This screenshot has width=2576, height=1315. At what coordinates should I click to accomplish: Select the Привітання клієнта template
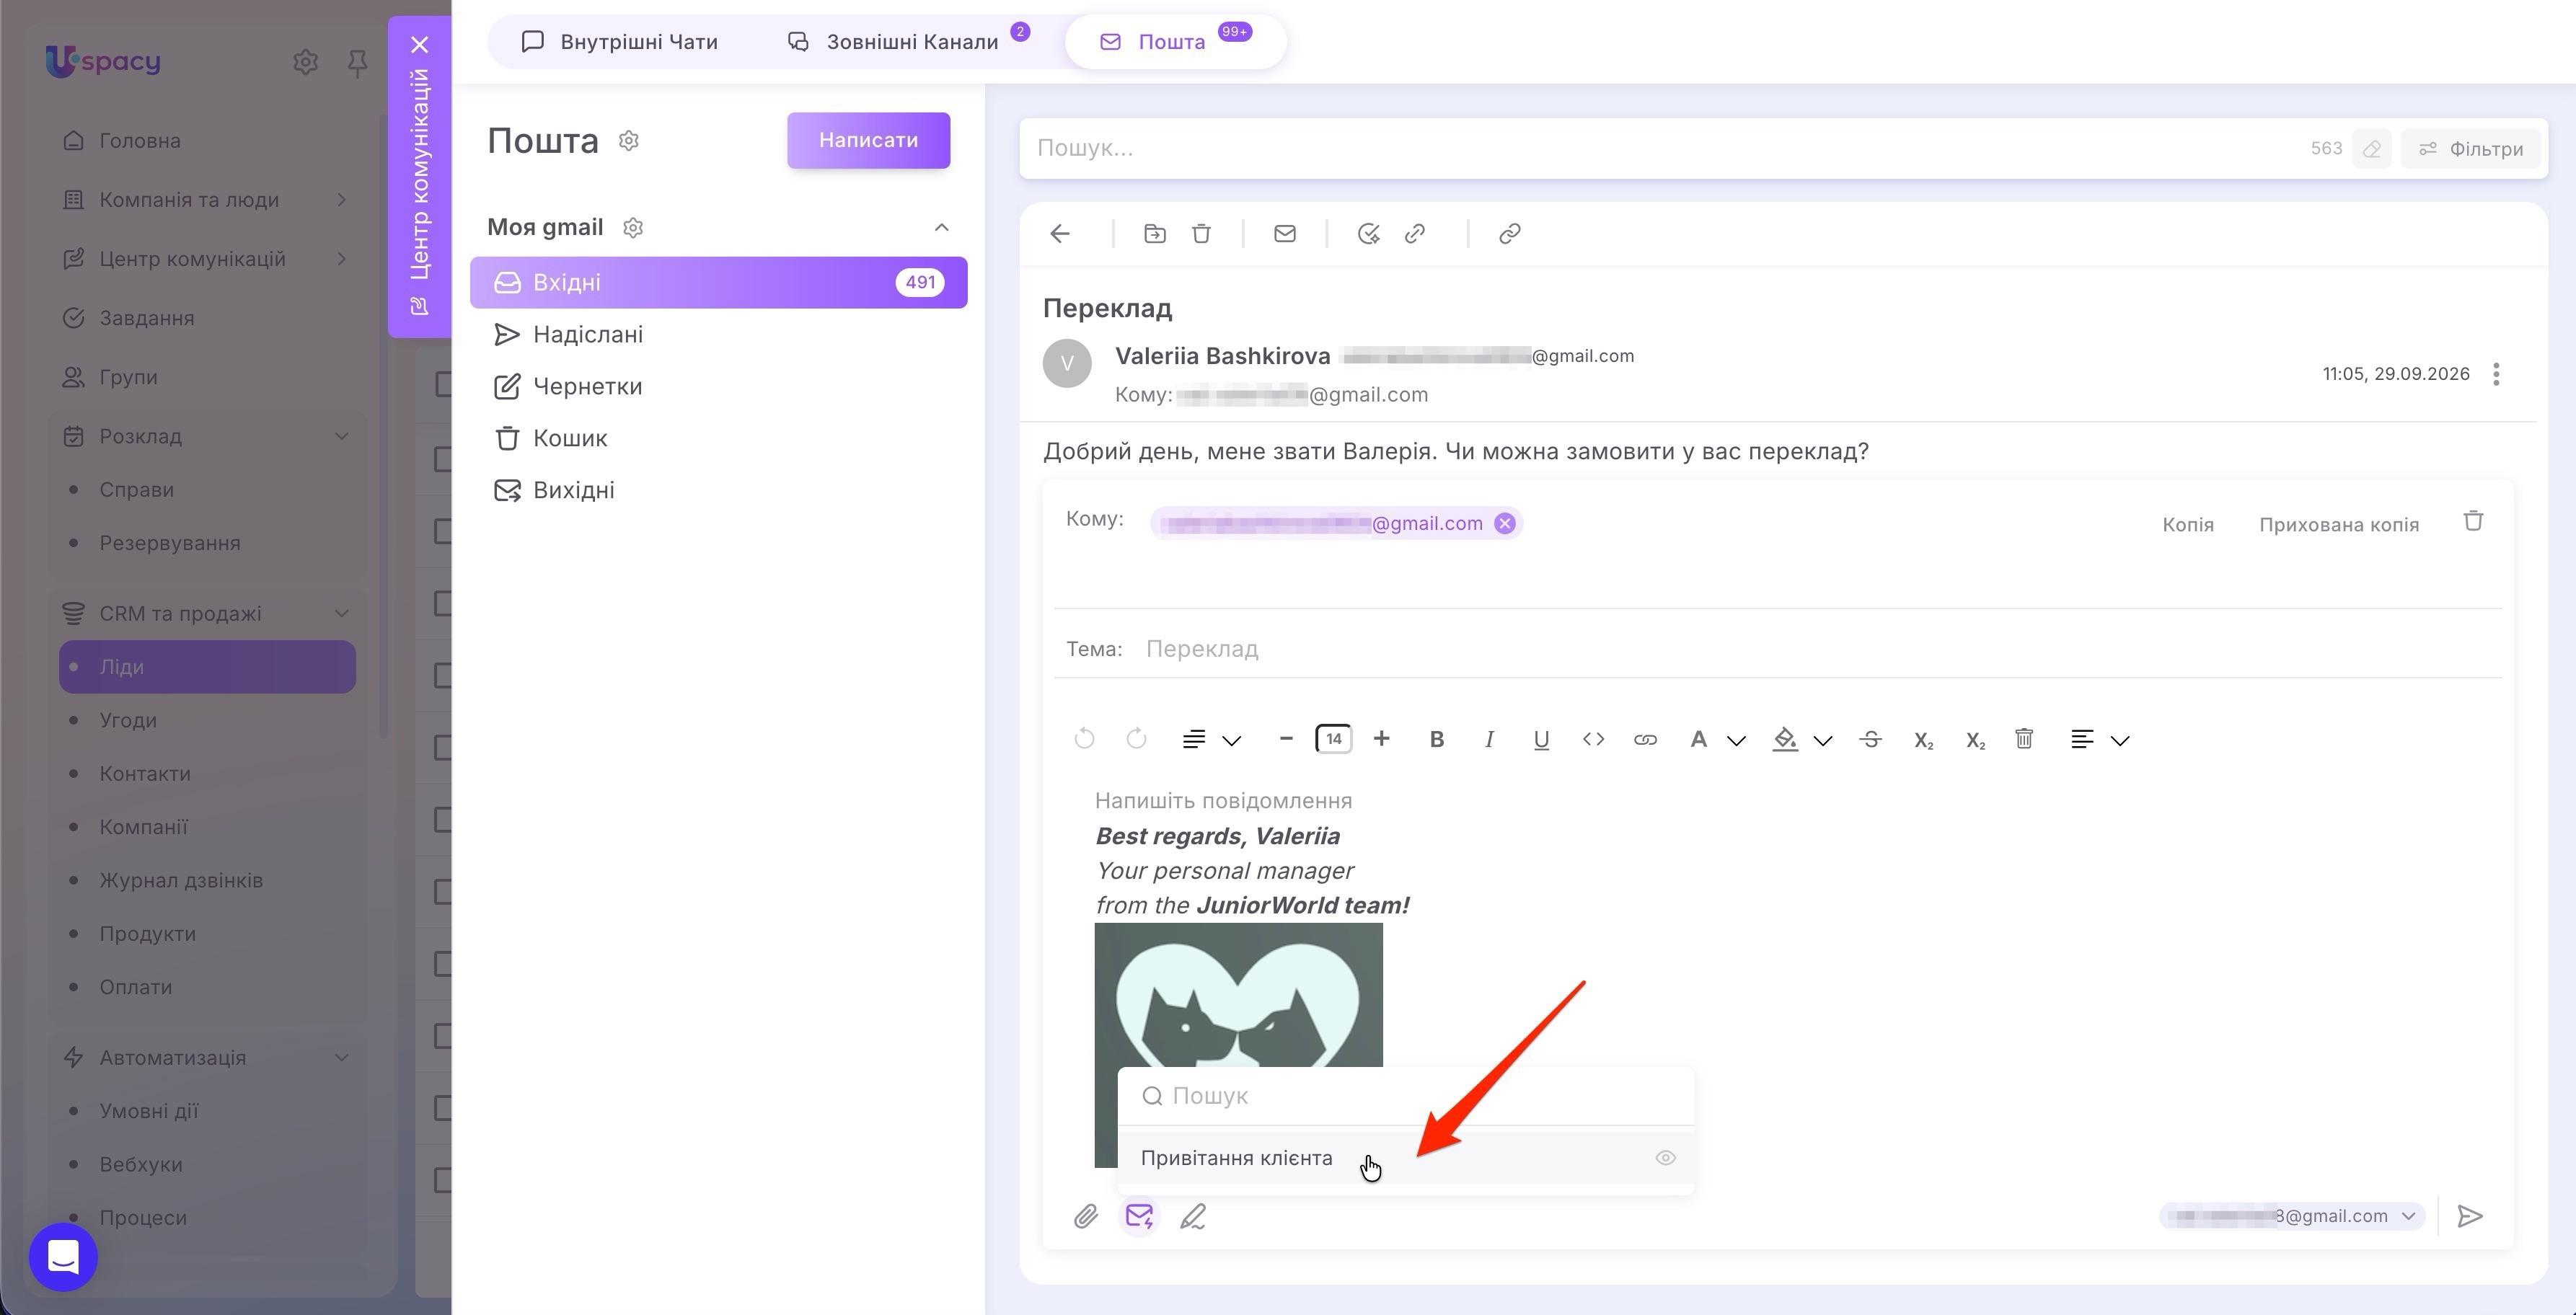pyautogui.click(x=1405, y=1158)
